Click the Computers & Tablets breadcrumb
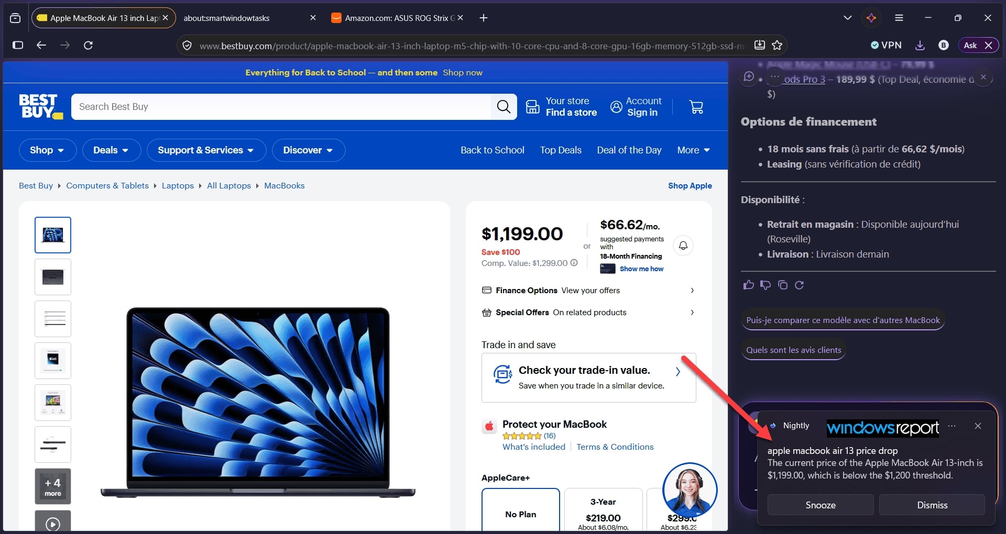This screenshot has height=534, width=1006. [107, 186]
